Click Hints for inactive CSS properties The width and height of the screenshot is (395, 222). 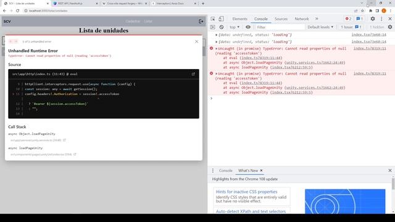[246, 192]
